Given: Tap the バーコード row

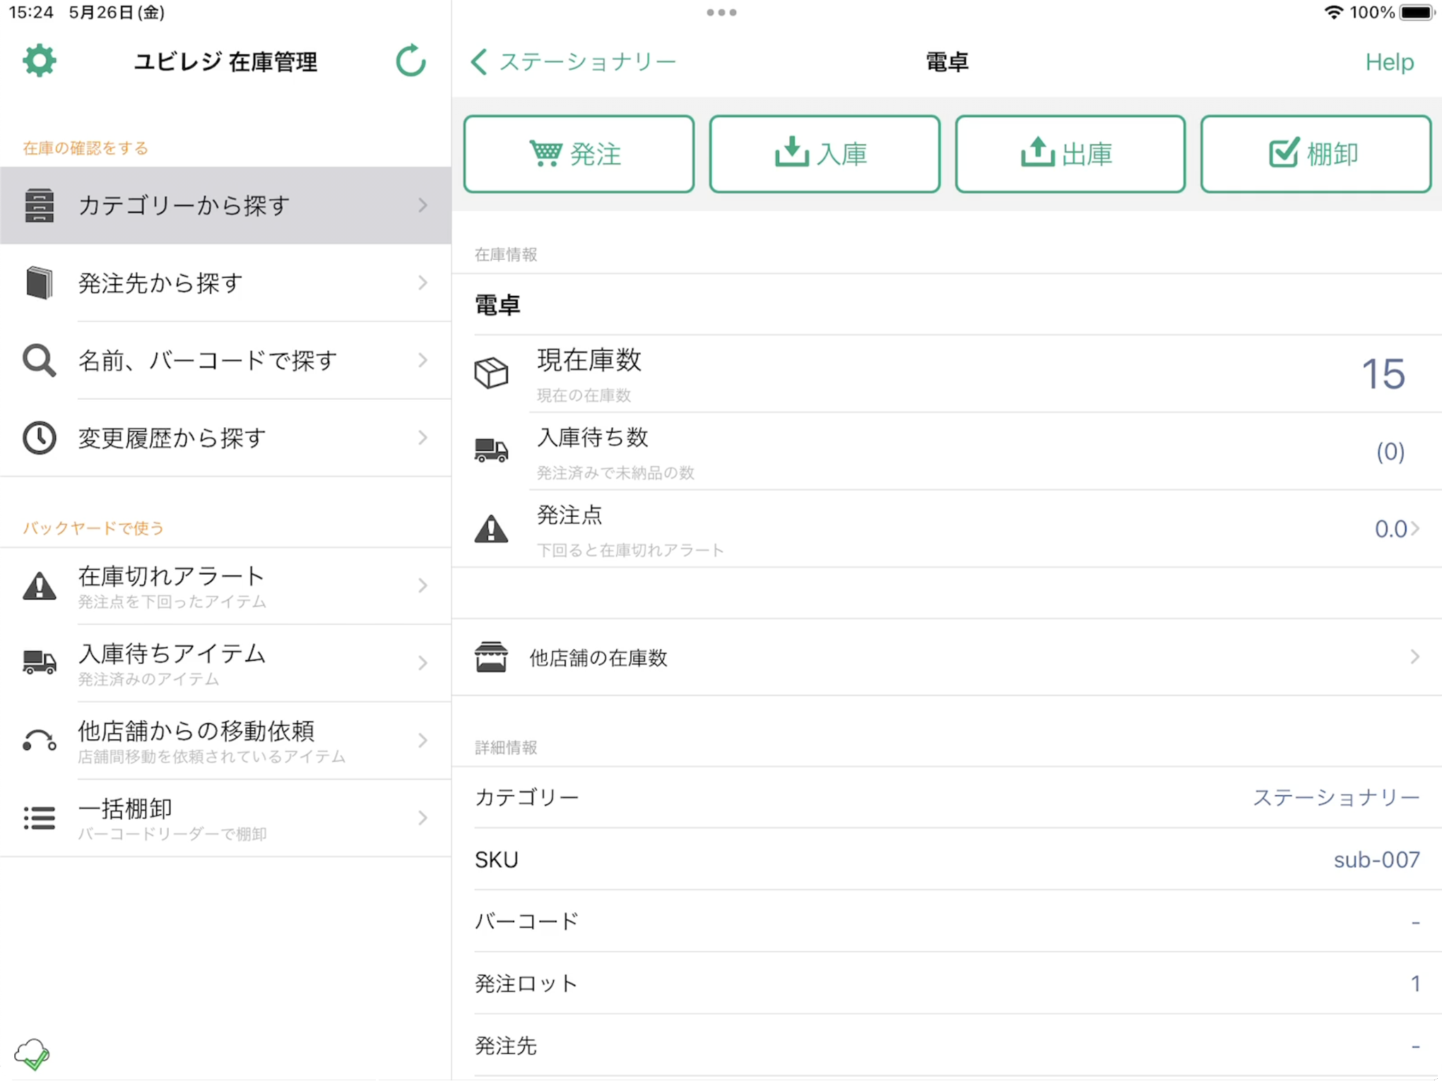Looking at the screenshot, I should [x=947, y=921].
